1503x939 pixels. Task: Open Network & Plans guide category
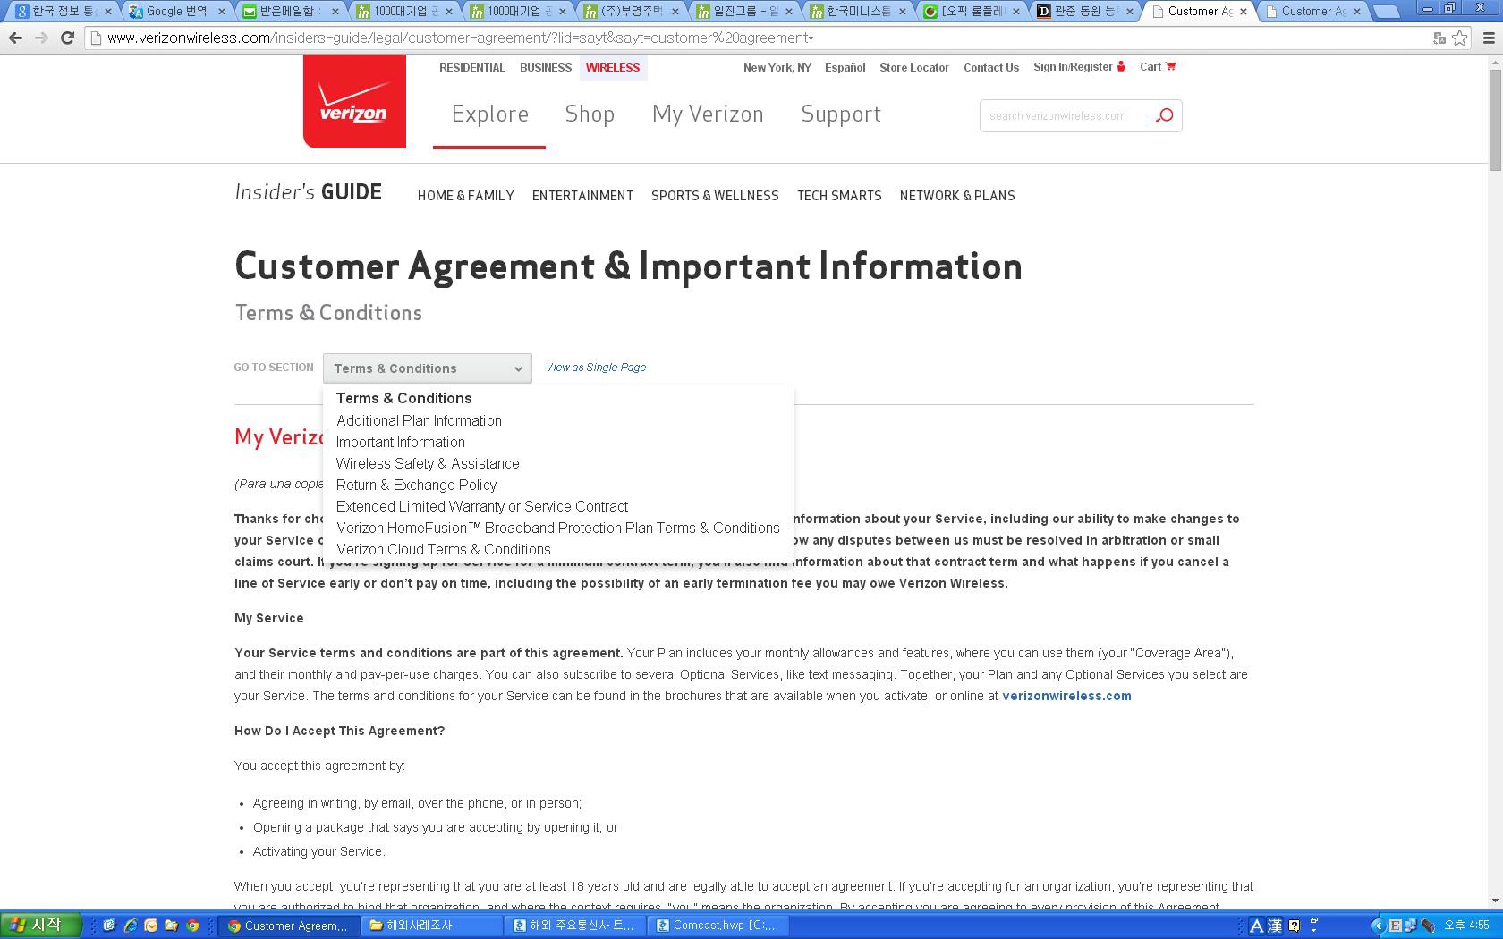(x=957, y=196)
